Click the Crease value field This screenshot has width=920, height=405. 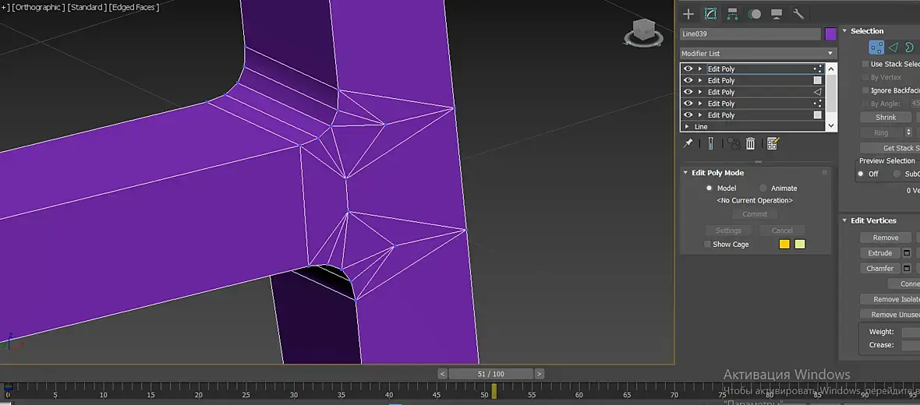coord(911,345)
